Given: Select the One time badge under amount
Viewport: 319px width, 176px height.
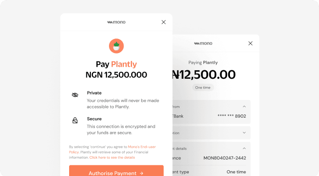Looking at the screenshot, I should (x=203, y=88).
